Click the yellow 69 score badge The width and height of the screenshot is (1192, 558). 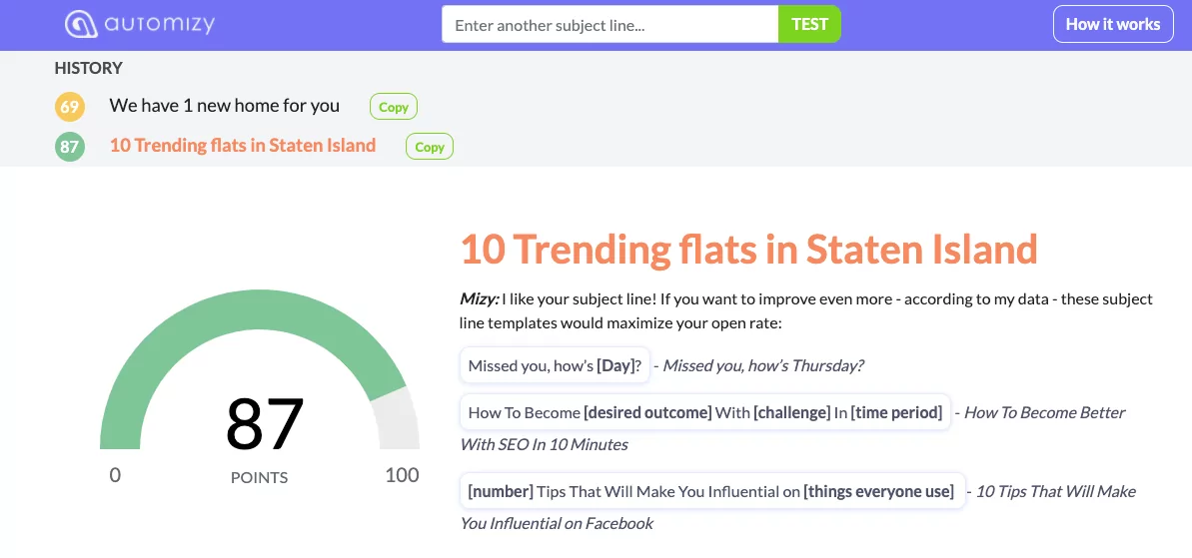point(69,106)
